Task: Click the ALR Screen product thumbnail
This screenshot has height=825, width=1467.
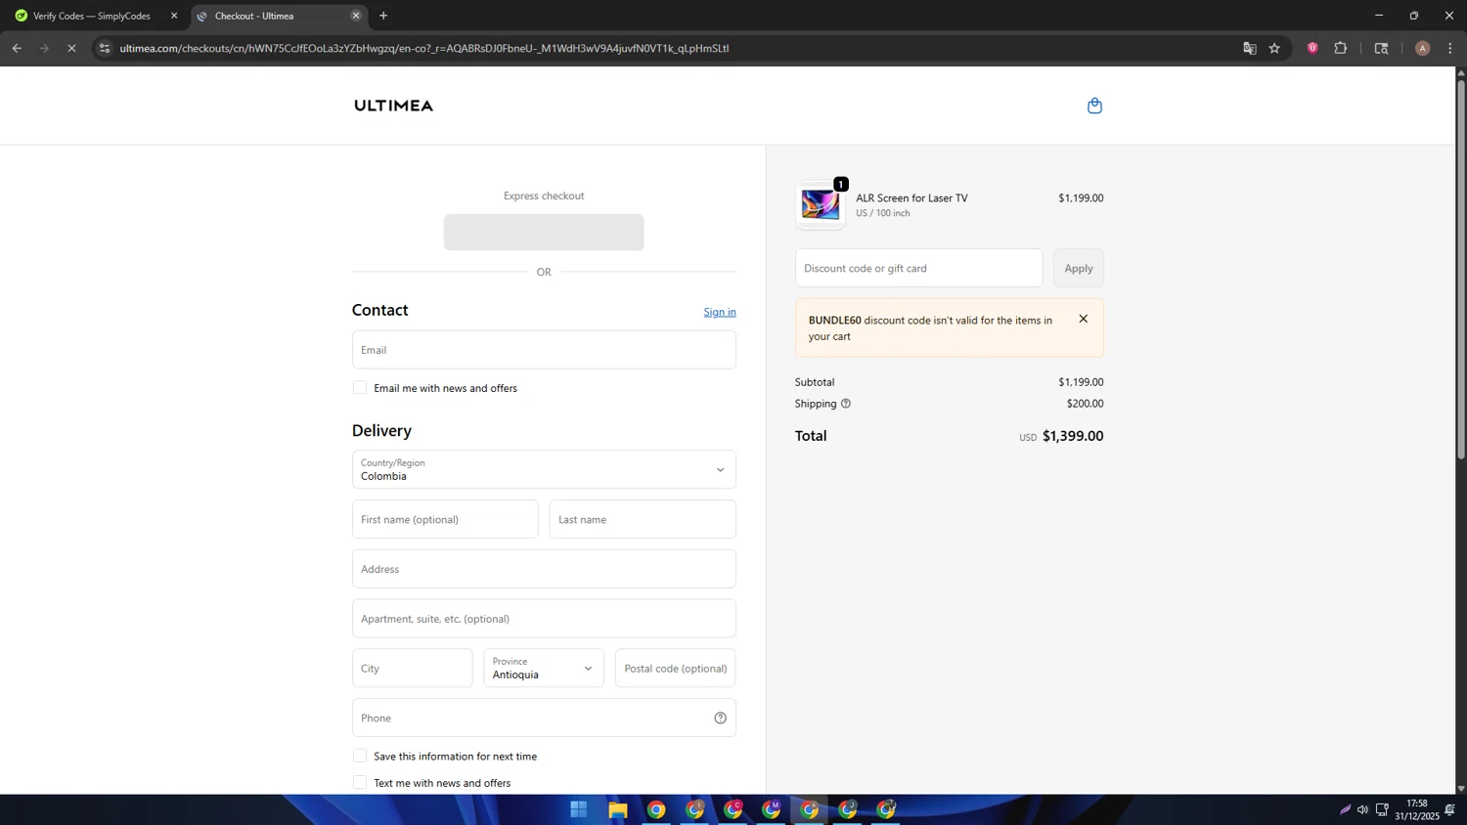Action: [x=820, y=205]
